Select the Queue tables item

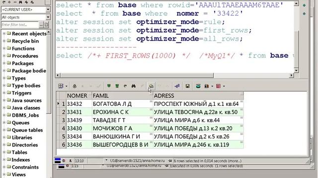[27, 130]
